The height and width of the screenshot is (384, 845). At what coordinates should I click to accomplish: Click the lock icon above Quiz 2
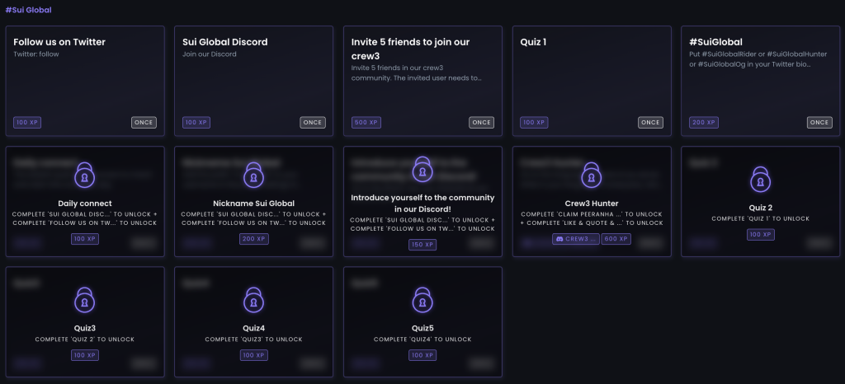pos(760,179)
